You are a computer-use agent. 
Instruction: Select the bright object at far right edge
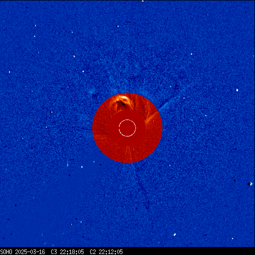251,184
